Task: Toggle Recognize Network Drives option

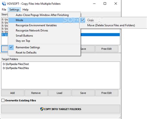Action: pos(44,30)
